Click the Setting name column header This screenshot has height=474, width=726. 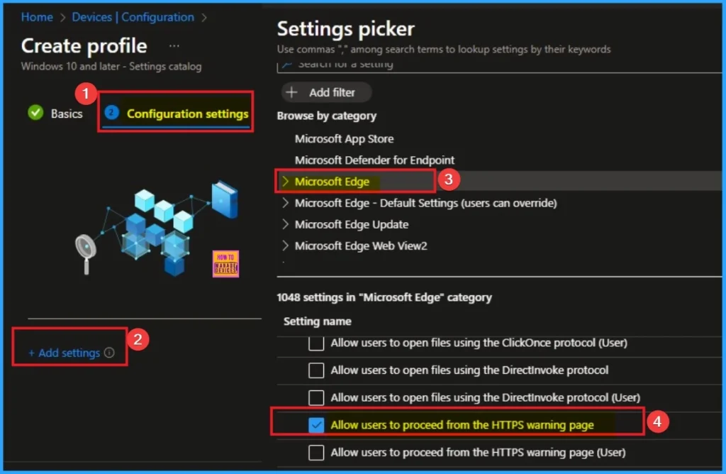[317, 321]
